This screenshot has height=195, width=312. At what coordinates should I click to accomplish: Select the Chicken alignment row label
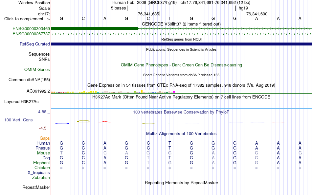[x=42, y=168]
